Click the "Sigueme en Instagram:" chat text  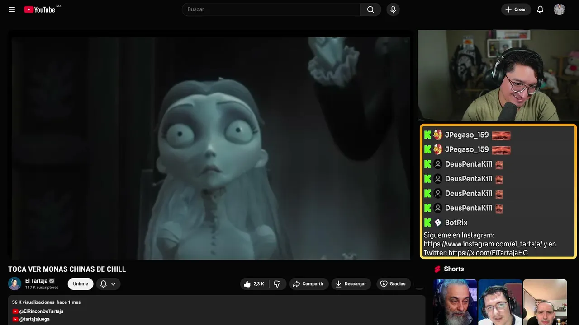point(459,235)
